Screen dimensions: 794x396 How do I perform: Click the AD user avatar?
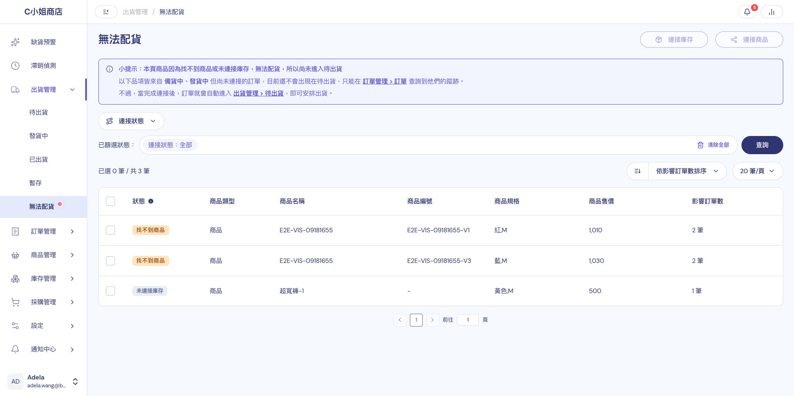point(15,382)
